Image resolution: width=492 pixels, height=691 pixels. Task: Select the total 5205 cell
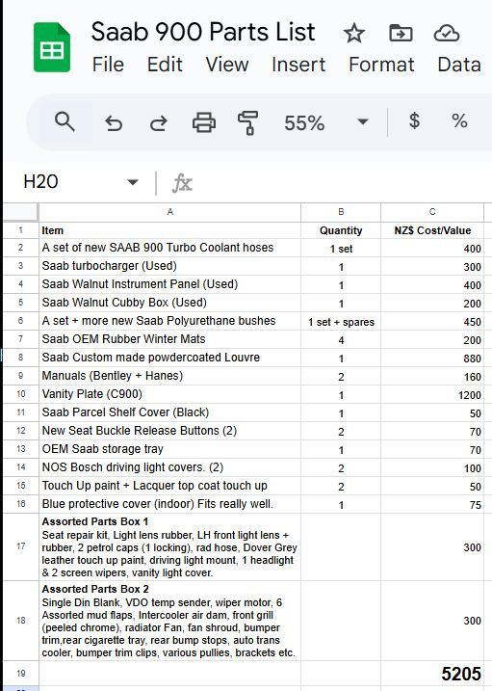click(x=432, y=674)
